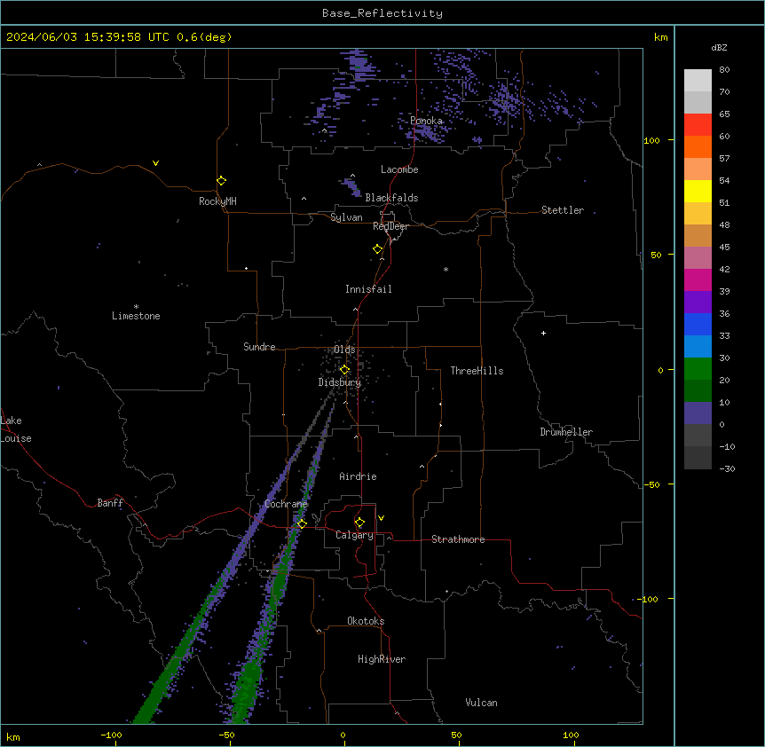Click the Vulcan label
Image resolution: width=765 pixels, height=747 pixels.
481,703
